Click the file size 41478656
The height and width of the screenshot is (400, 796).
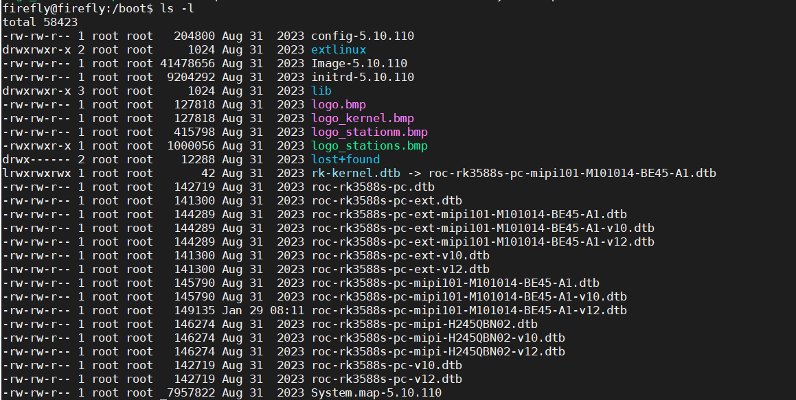coord(187,64)
